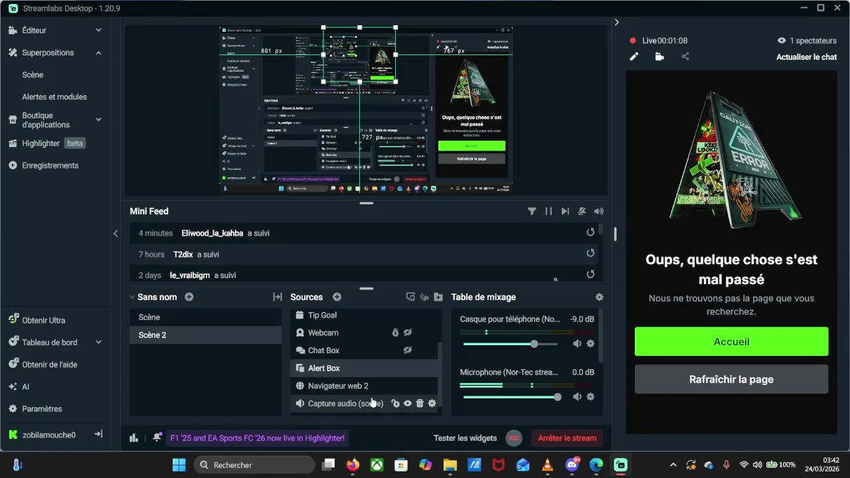
Task: Select Scène in the scenes list
Action: tap(205, 317)
